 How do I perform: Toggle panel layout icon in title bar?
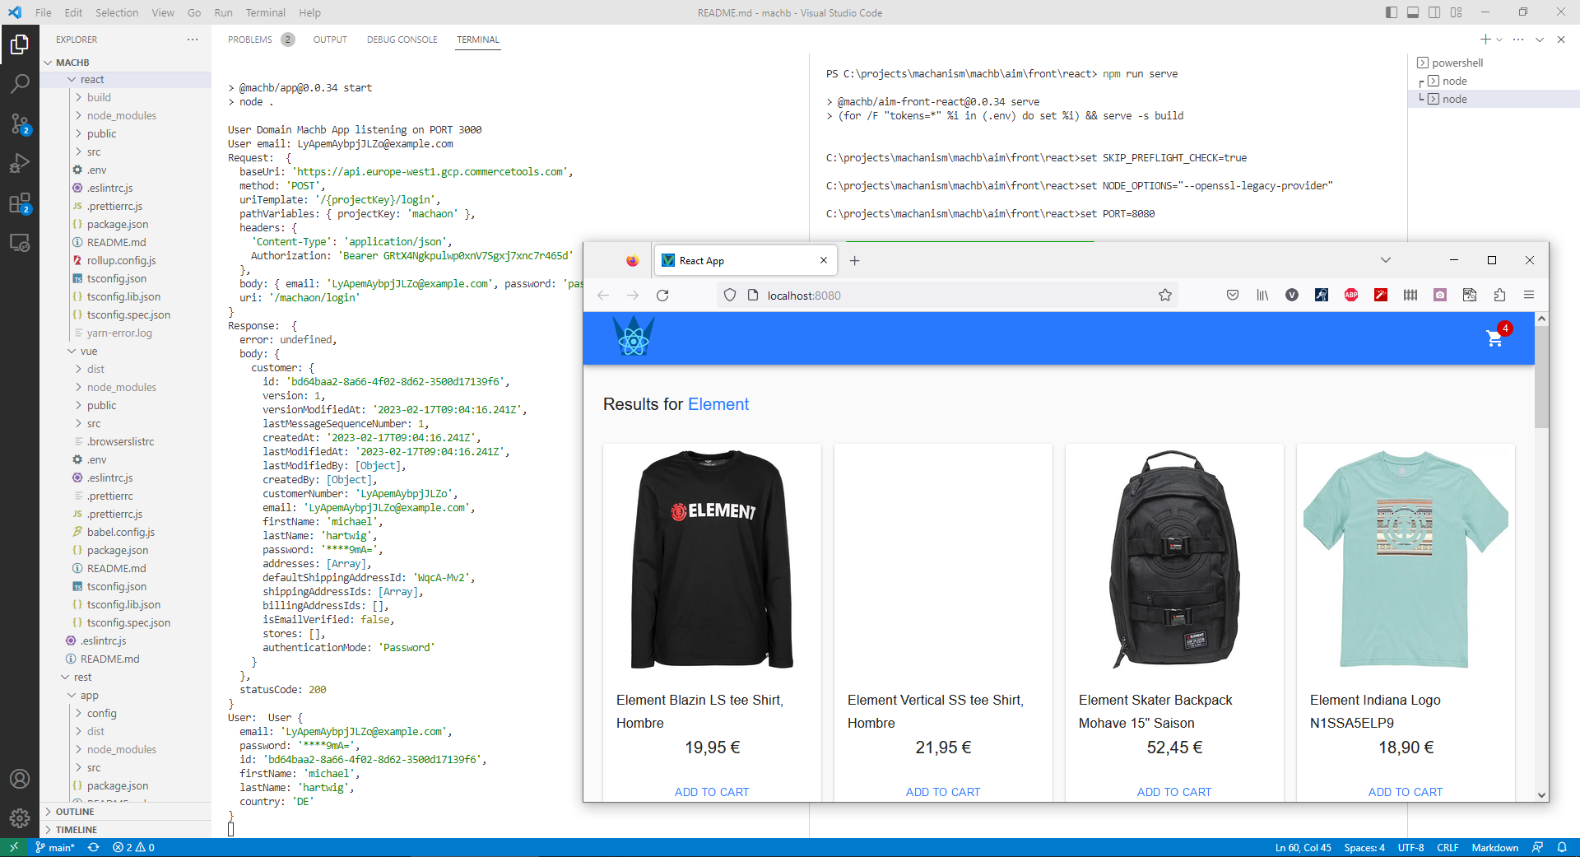point(1413,12)
